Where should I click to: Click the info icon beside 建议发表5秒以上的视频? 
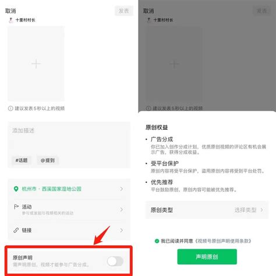pos(10,108)
